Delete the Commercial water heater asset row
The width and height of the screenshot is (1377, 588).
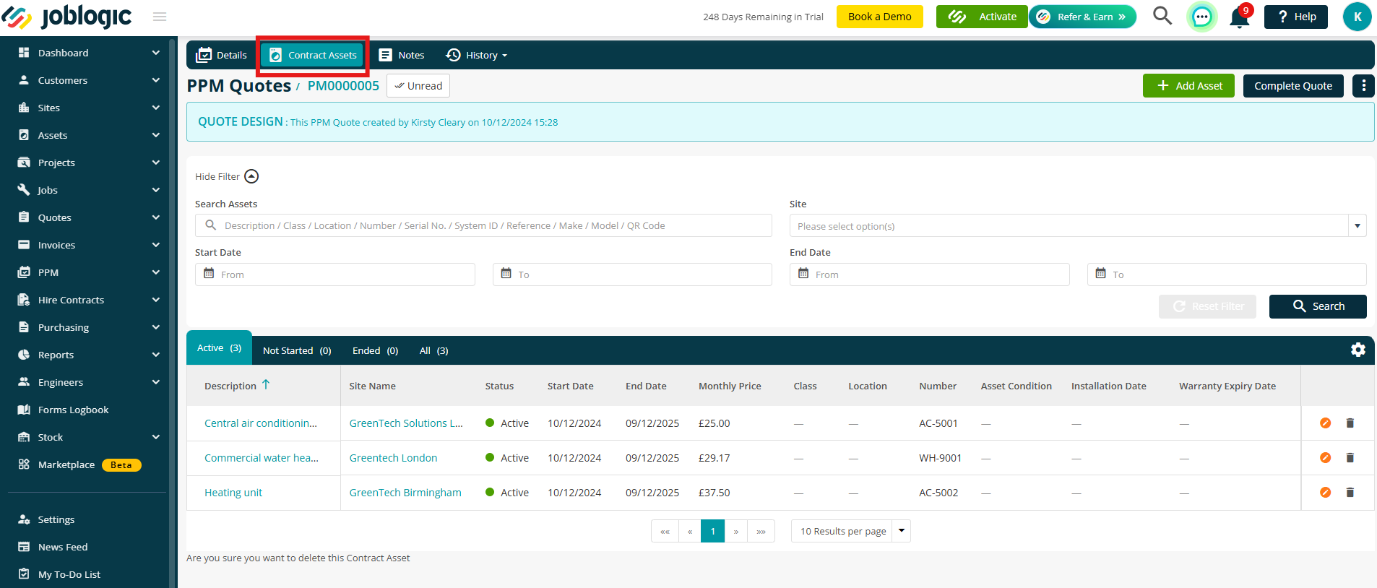(x=1350, y=458)
